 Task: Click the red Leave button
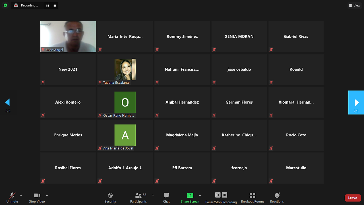[353, 198]
